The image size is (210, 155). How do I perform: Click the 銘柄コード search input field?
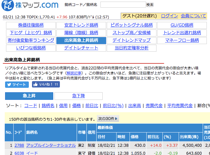click(123, 5)
